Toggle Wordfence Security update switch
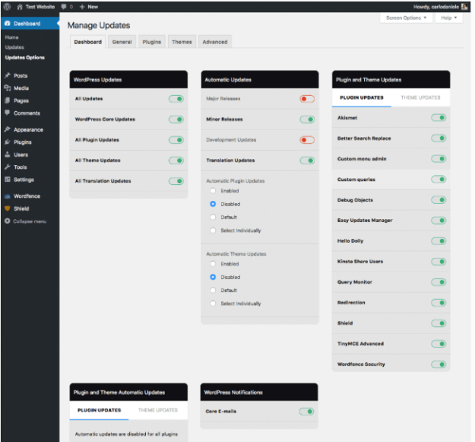The width and height of the screenshot is (475, 442). pyautogui.click(x=439, y=364)
